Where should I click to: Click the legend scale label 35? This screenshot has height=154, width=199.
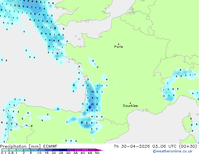(76, 153)
